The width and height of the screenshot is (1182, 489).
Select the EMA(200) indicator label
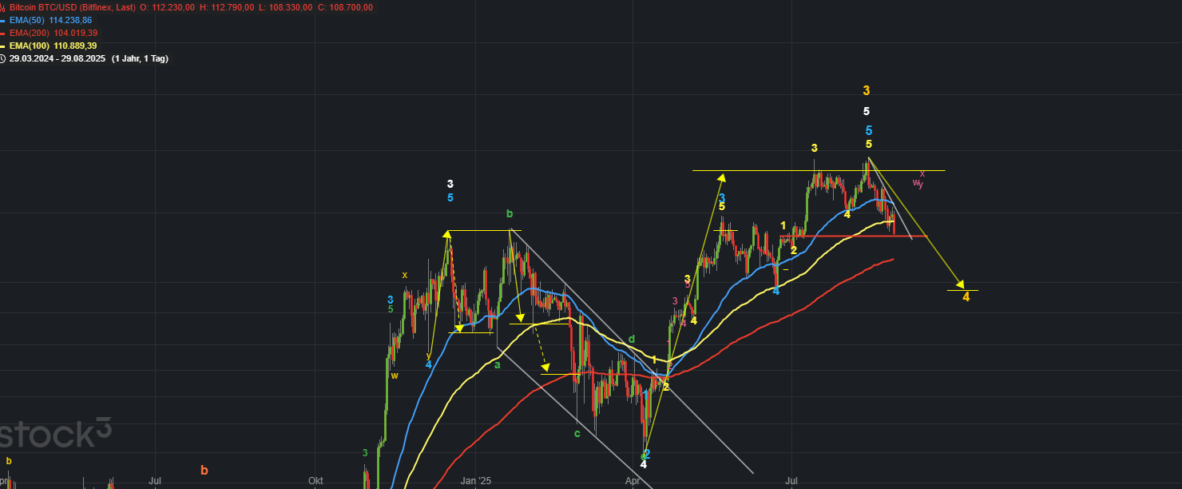click(x=30, y=33)
